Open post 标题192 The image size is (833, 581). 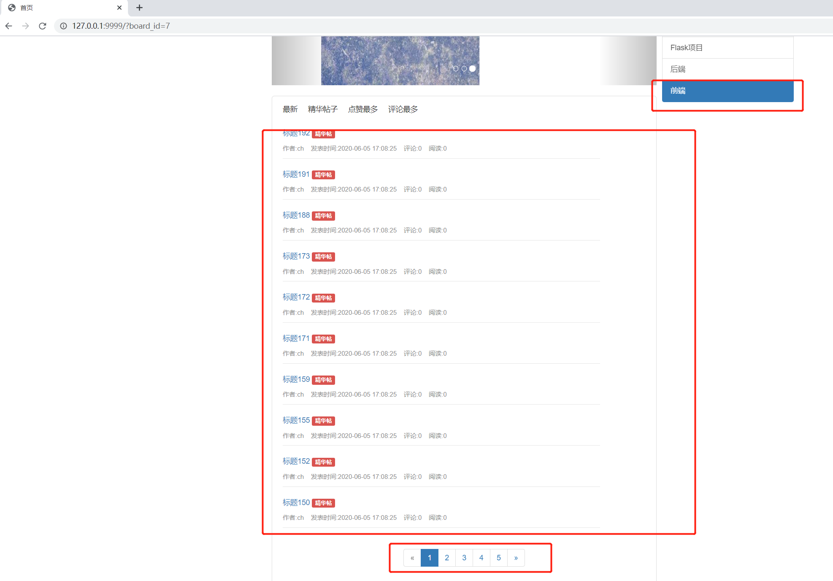(296, 133)
